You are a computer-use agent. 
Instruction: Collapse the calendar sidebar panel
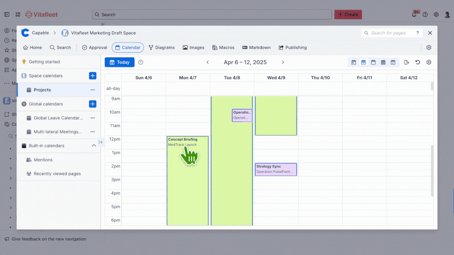101,142
